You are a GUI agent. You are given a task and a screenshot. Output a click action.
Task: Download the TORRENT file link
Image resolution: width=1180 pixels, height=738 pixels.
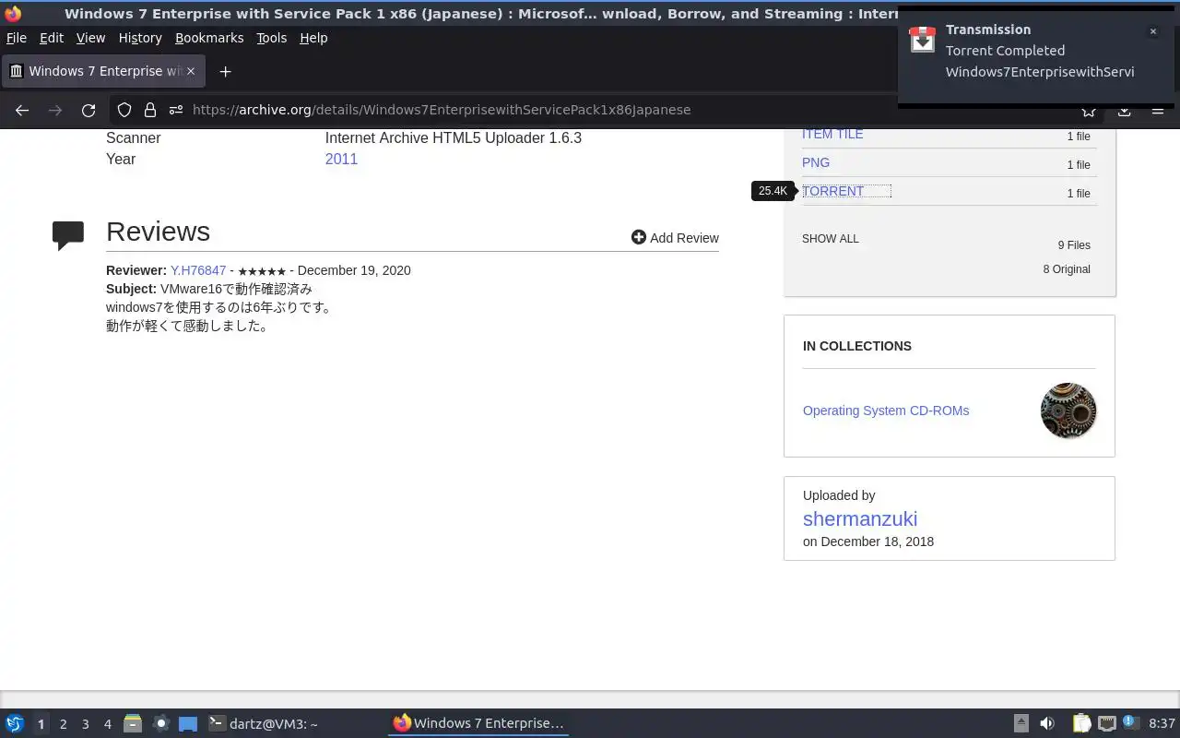coord(833,191)
